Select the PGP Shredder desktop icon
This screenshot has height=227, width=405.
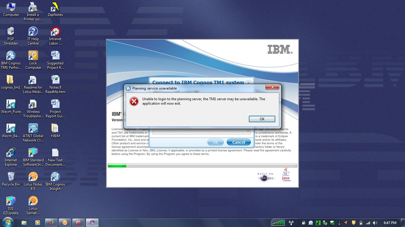tap(11, 36)
